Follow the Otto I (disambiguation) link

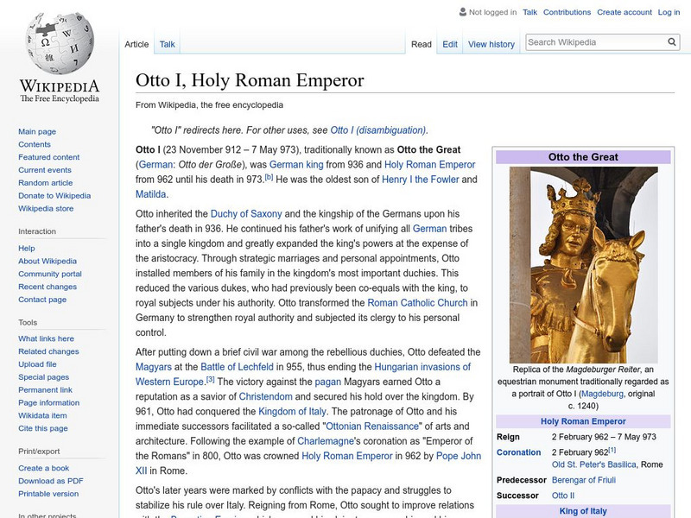pyautogui.click(x=378, y=130)
